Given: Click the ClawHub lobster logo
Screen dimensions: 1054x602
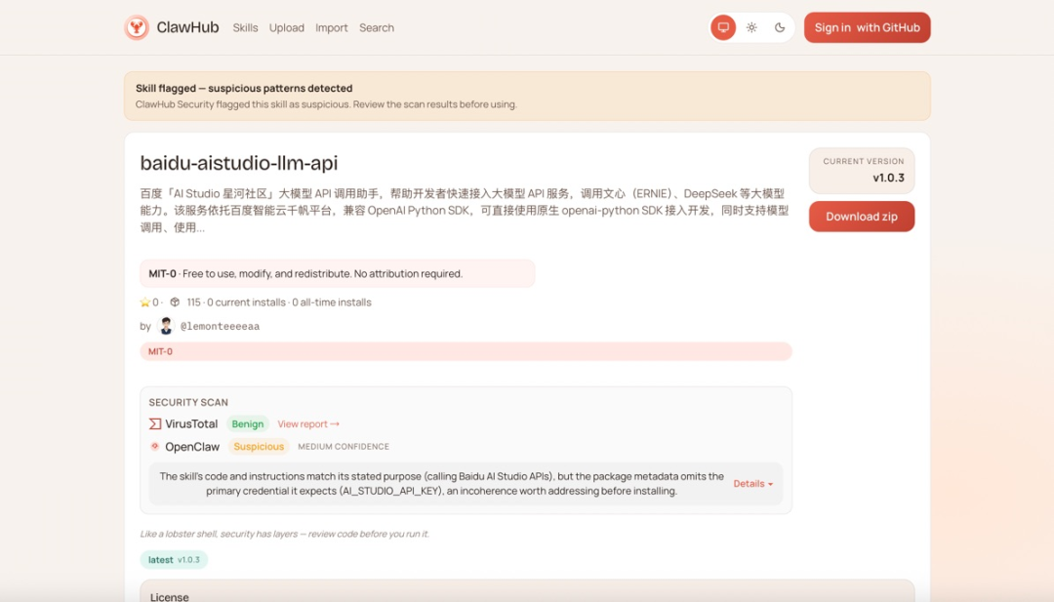Looking at the screenshot, I should (135, 26).
